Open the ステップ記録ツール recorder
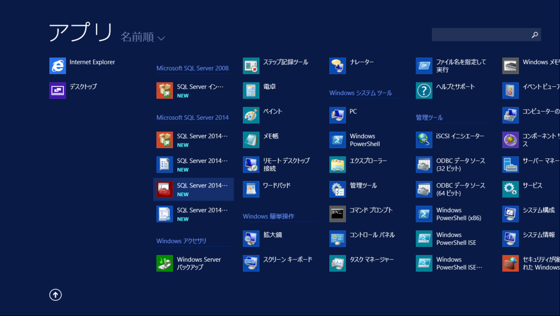 (x=272, y=65)
